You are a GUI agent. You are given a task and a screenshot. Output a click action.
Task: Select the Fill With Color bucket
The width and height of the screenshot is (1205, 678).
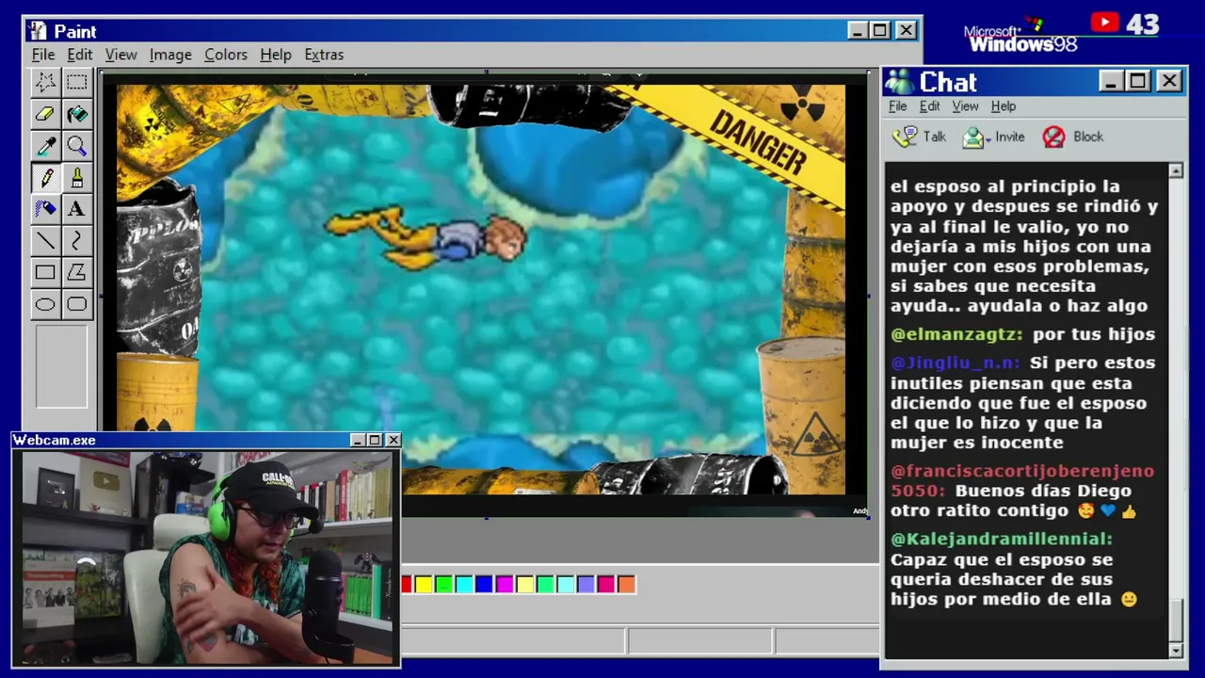[x=77, y=114]
